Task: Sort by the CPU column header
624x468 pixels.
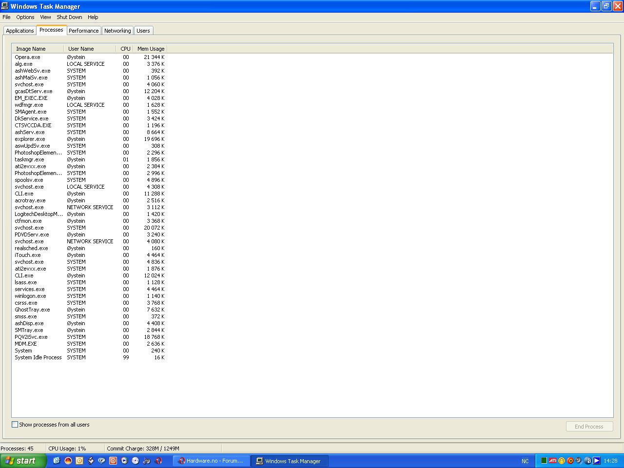Action: (x=125, y=49)
